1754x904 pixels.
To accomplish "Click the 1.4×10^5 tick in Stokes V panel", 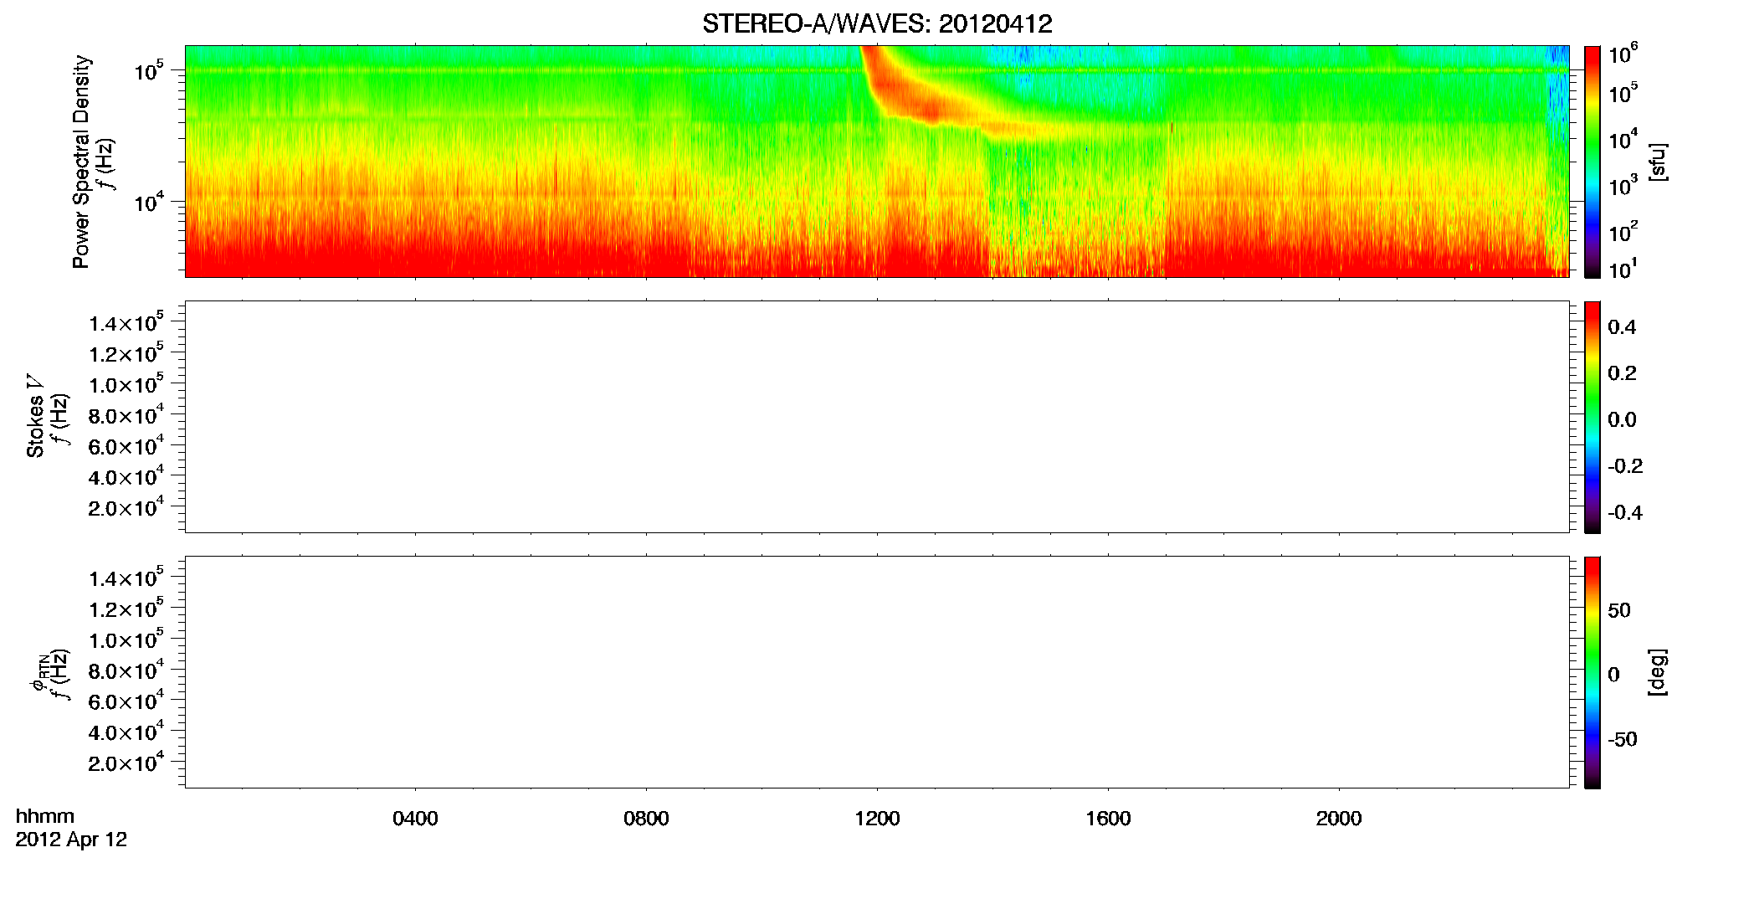I will click(126, 322).
